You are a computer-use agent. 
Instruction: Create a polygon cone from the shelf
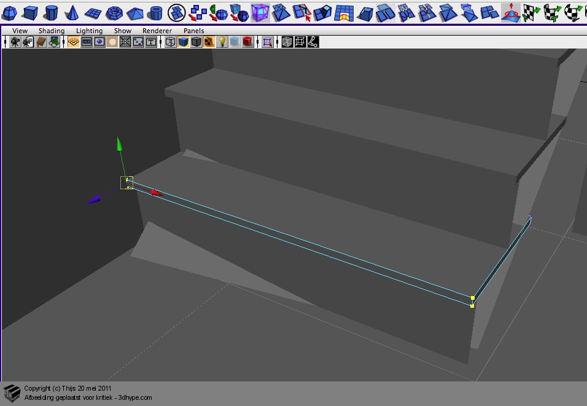pyautogui.click(x=71, y=13)
